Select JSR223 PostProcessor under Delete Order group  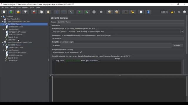tap(18, 52)
